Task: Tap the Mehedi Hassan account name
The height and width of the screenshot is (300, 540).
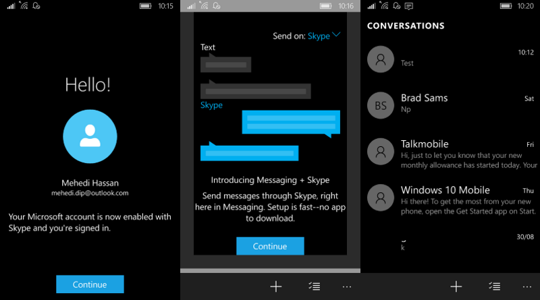Action: coord(90,183)
